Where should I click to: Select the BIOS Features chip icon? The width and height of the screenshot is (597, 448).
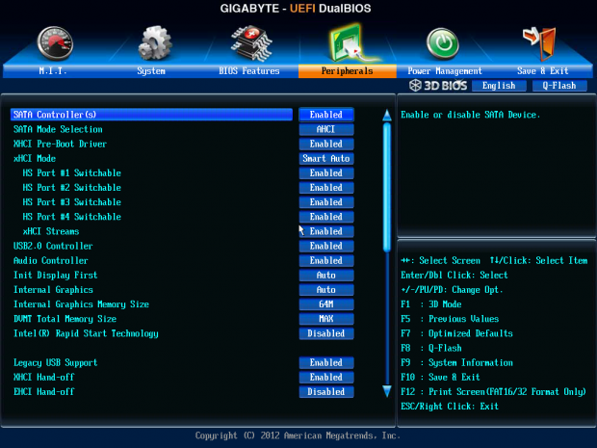click(x=251, y=43)
